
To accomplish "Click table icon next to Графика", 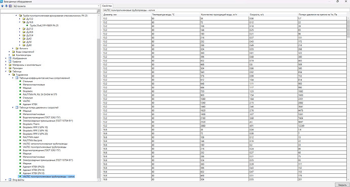I will click(10, 61).
